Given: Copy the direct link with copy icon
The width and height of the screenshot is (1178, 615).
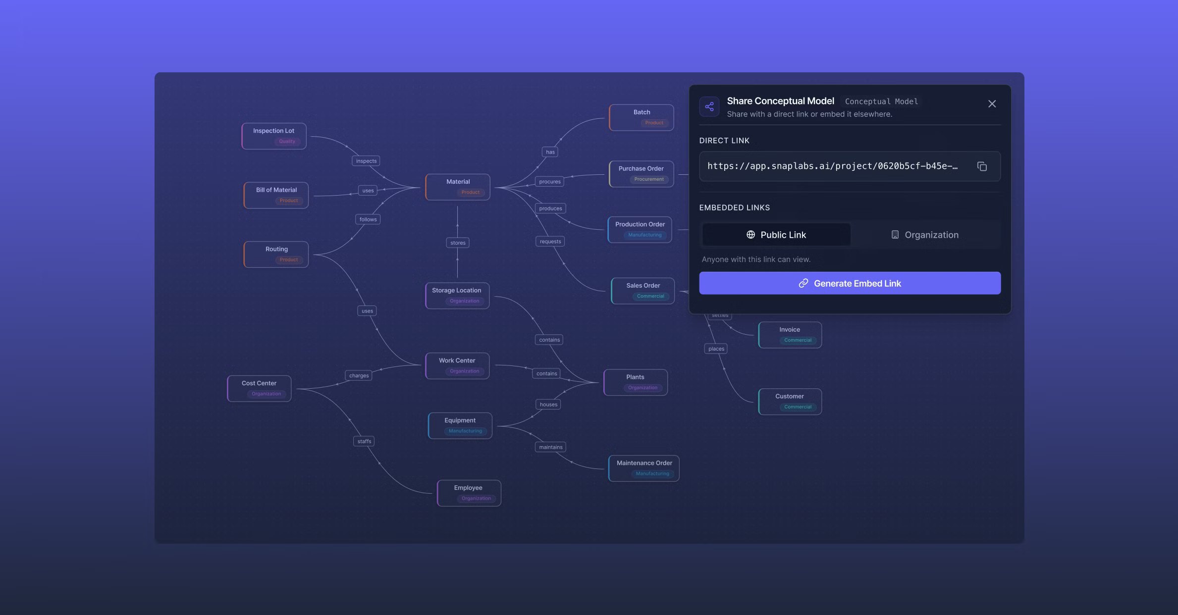Looking at the screenshot, I should click(x=982, y=166).
